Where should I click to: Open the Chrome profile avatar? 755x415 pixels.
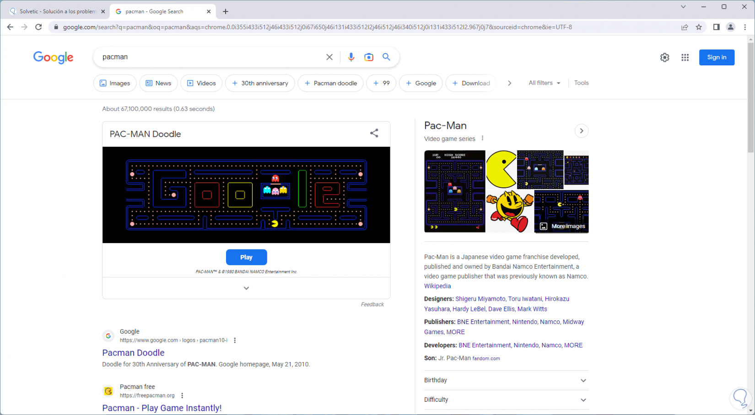click(x=731, y=27)
